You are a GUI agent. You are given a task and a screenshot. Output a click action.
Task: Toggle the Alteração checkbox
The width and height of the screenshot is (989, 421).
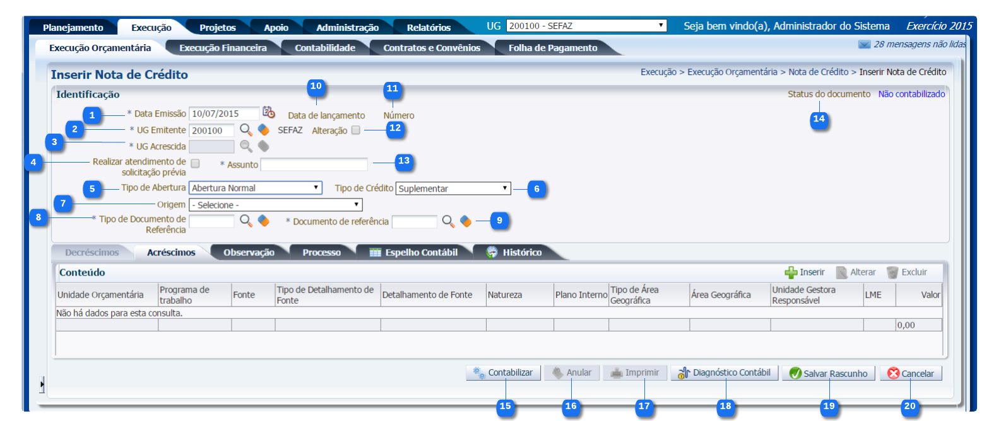356,130
